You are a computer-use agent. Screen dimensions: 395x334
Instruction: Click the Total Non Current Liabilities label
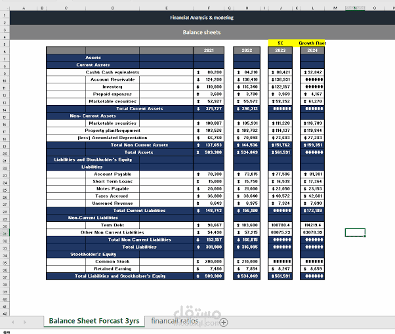point(140,240)
